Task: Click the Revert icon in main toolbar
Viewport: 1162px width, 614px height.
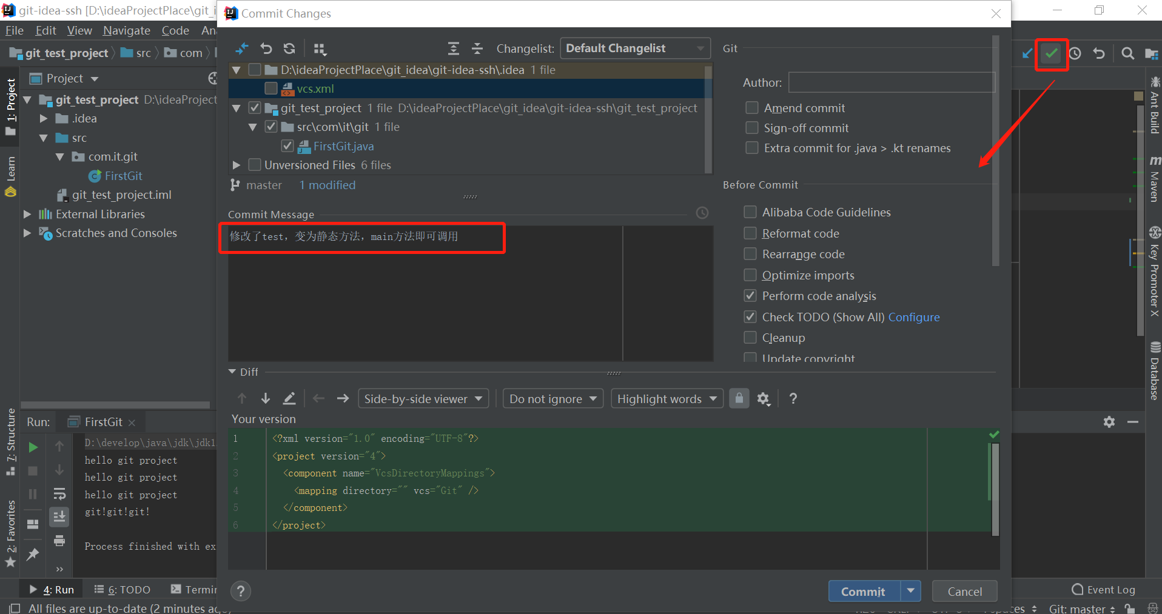Action: coord(1099,53)
